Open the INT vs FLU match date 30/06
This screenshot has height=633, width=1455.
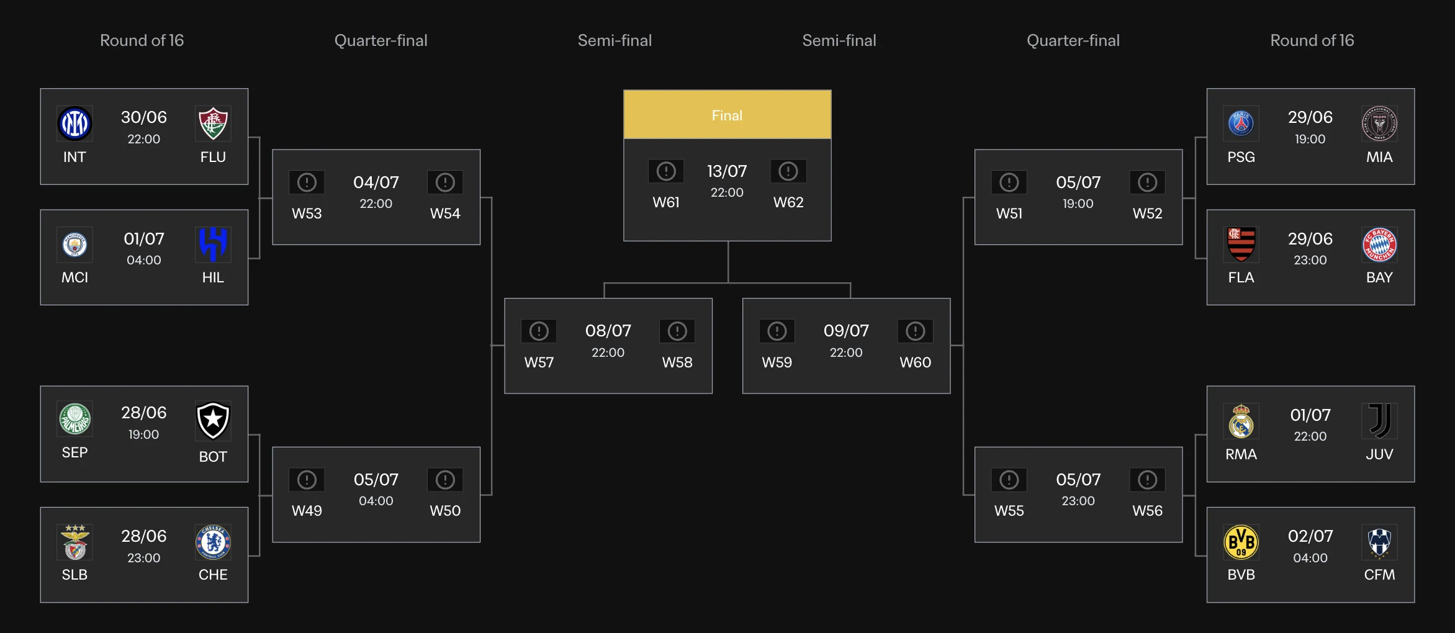click(144, 117)
